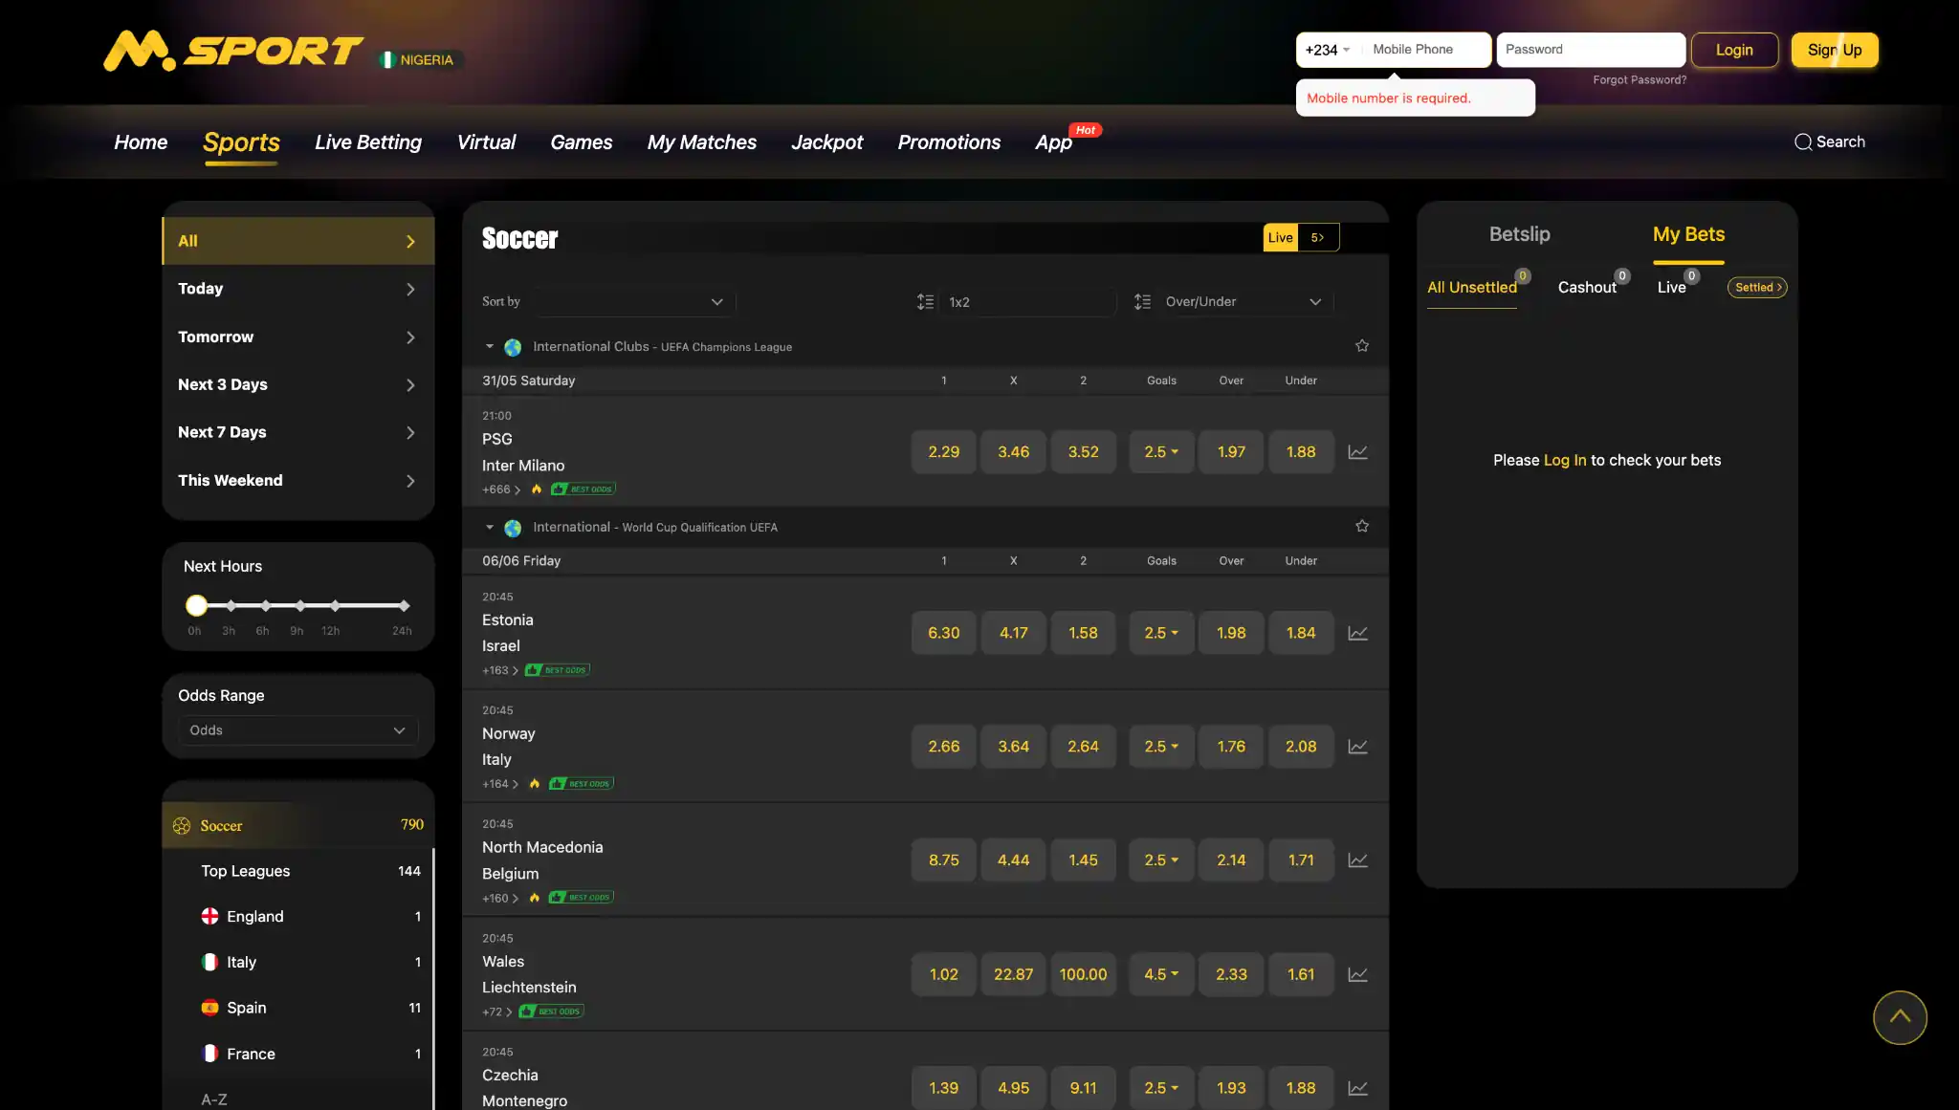Select odds 100.00 for Liechtenstein win
Viewport: 1959px width, 1110px height.
point(1083,974)
